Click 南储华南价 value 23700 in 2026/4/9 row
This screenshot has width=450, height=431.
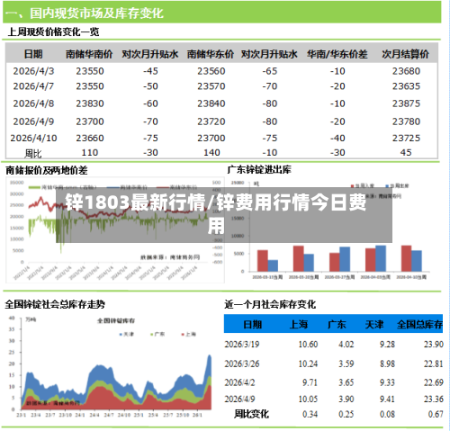[x=90, y=121]
